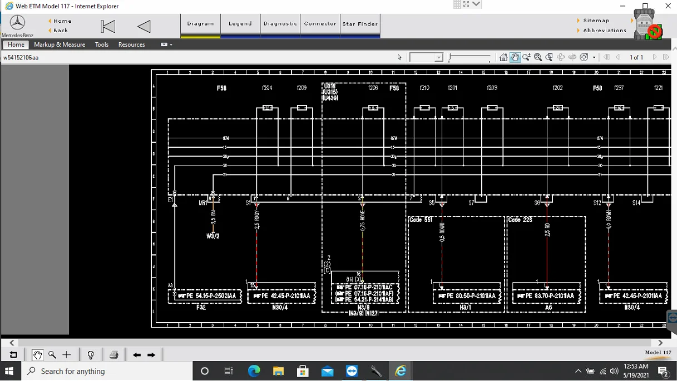This screenshot has height=381, width=677.
Task: Show hidden tray icons chevron
Action: pyautogui.click(x=578, y=371)
